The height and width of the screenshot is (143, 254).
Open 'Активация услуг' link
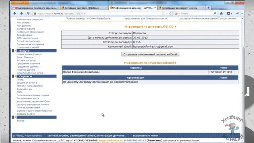coord(26,60)
